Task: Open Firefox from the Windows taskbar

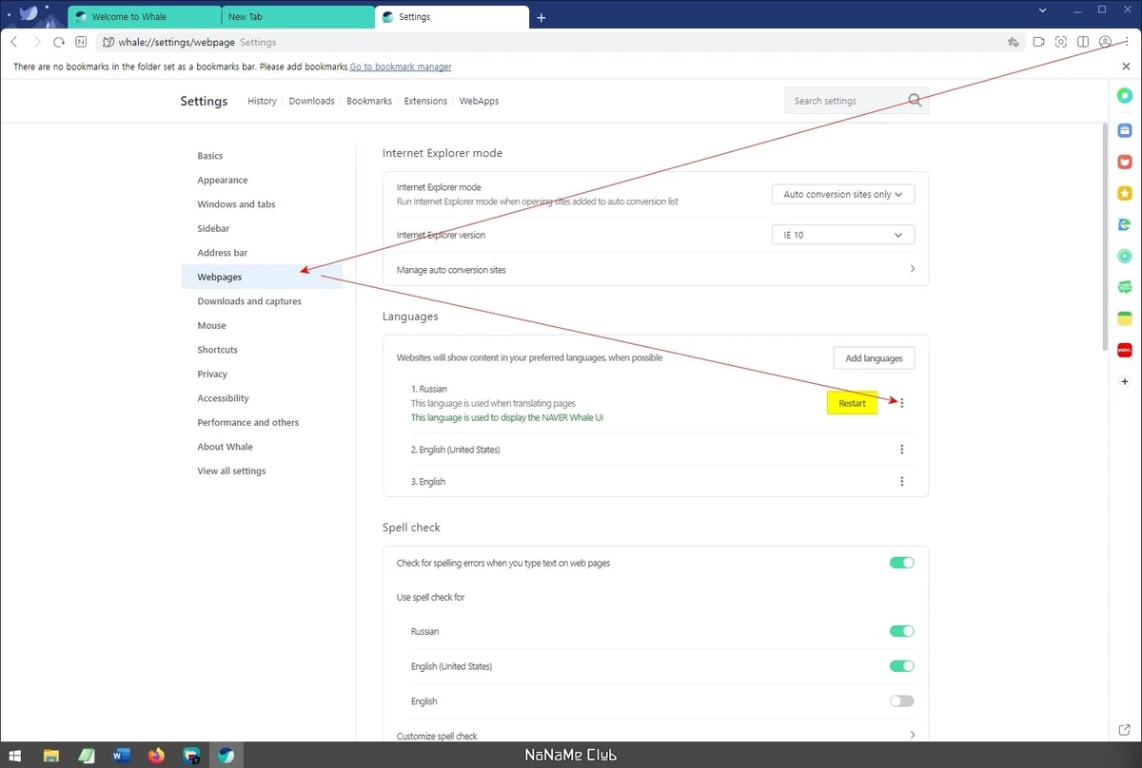Action: 156,756
